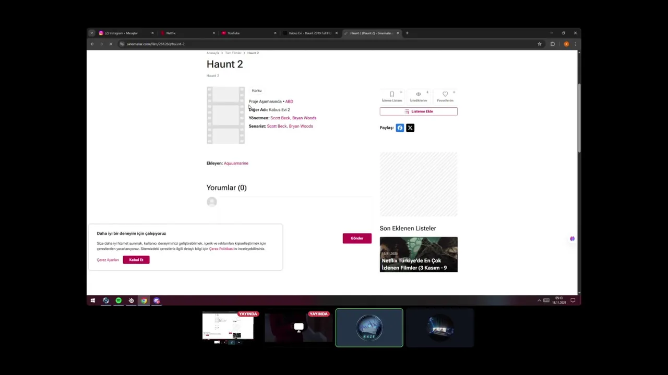Open Bryan Woods link in Yönetmen row
Viewport: 668px width, 375px height.
[x=304, y=118]
